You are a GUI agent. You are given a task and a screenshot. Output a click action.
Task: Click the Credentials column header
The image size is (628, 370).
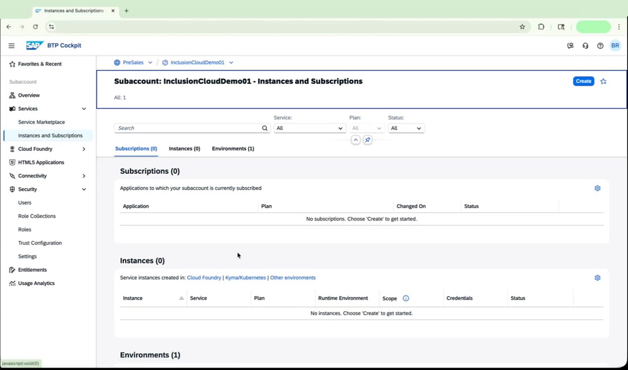[x=460, y=298]
